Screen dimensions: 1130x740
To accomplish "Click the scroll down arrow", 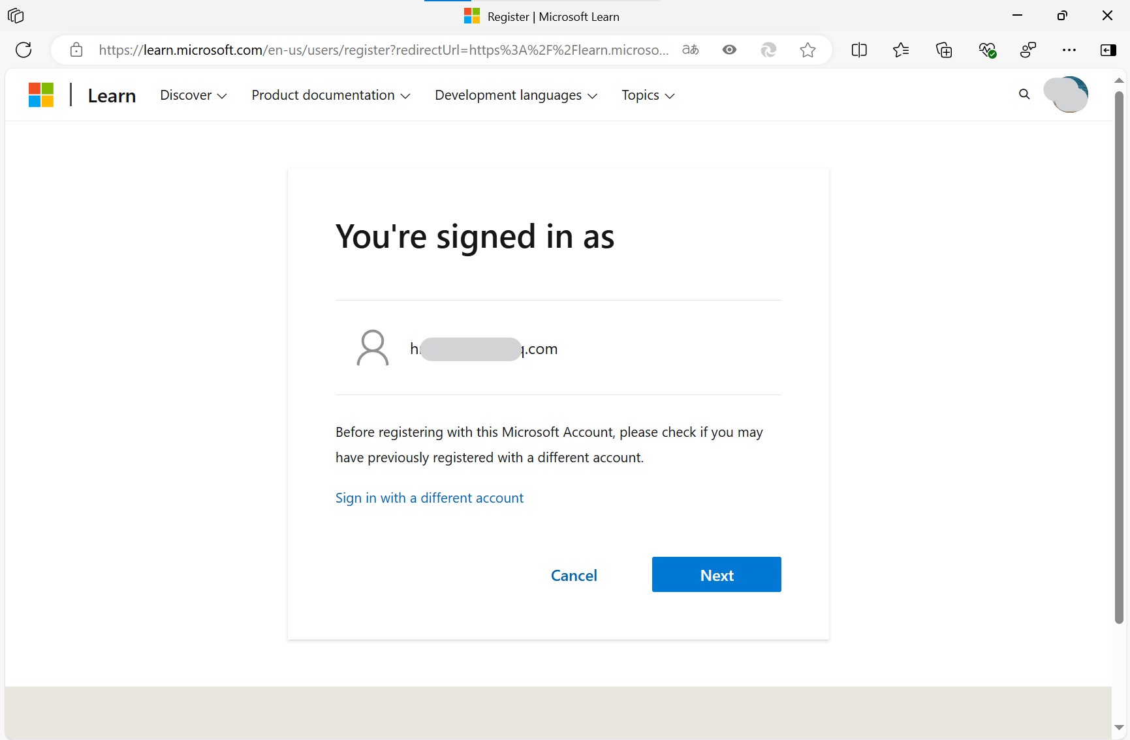I will click(1119, 728).
